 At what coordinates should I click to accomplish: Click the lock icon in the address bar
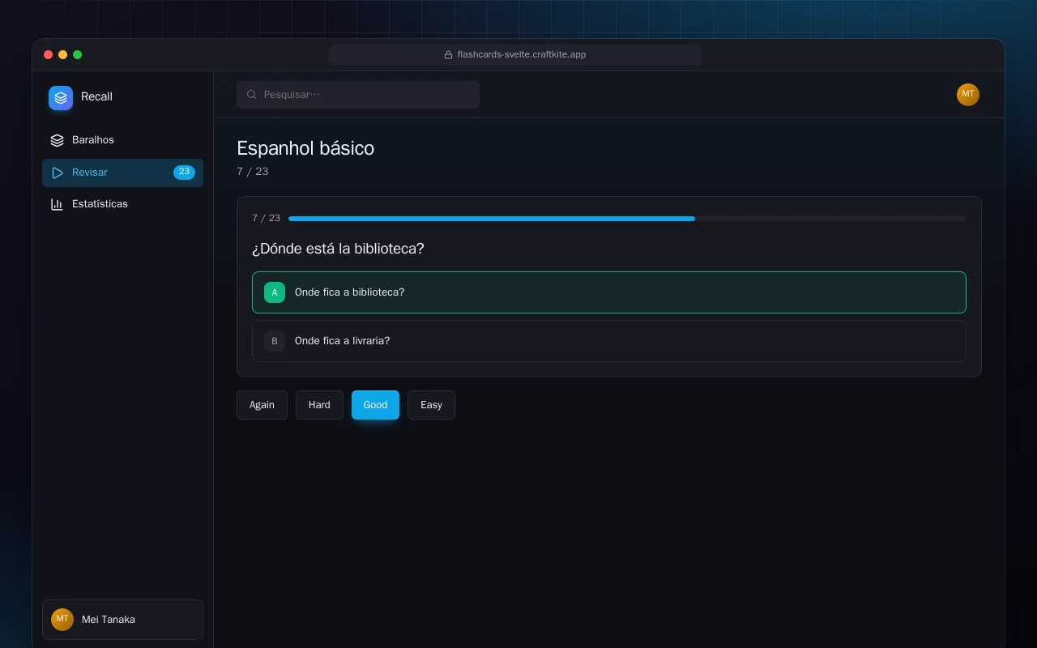tap(448, 55)
